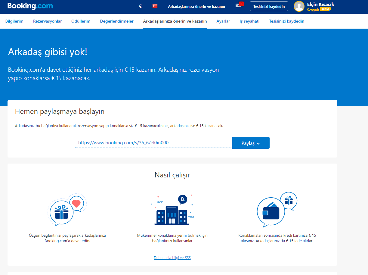Click the Nasıl çalışır heading
Viewport: 368px width, 275px height.
point(172,175)
